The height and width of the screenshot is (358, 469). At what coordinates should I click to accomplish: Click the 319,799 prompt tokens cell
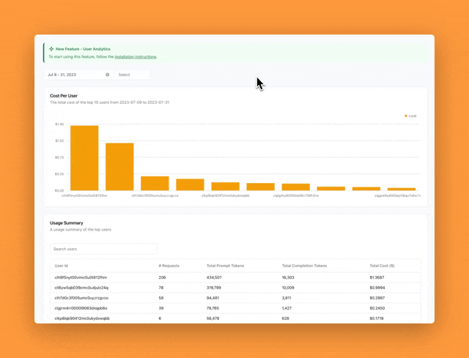point(214,288)
